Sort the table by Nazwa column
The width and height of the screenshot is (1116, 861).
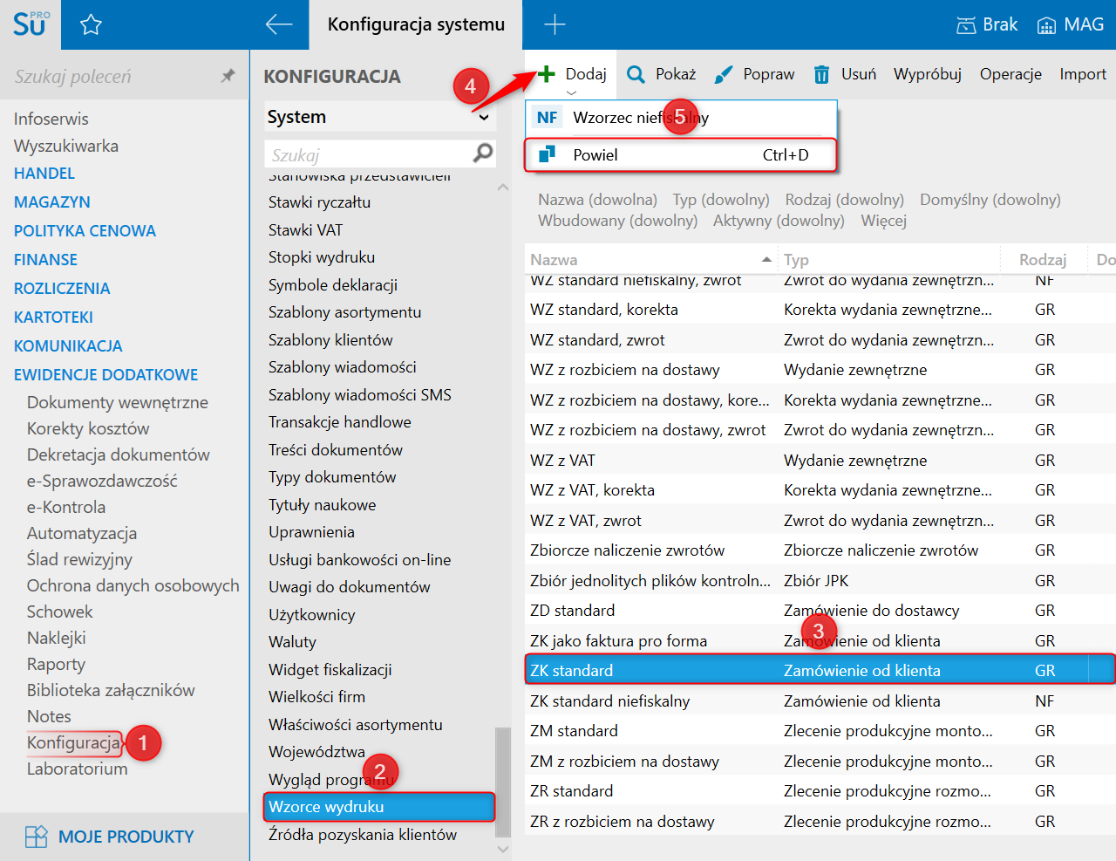[650, 260]
